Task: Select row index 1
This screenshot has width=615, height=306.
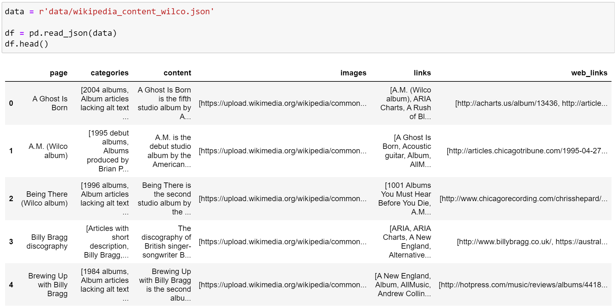Action: [x=11, y=151]
